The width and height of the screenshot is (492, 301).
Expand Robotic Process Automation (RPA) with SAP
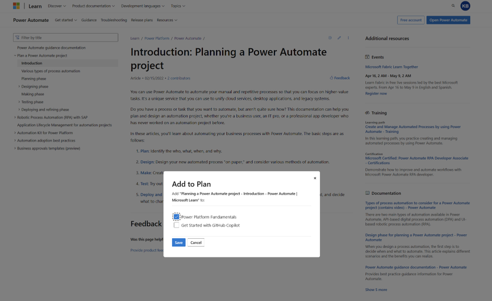pos(14,117)
